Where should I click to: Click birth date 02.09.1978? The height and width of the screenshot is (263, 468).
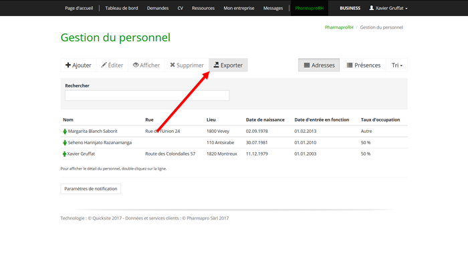click(257, 131)
